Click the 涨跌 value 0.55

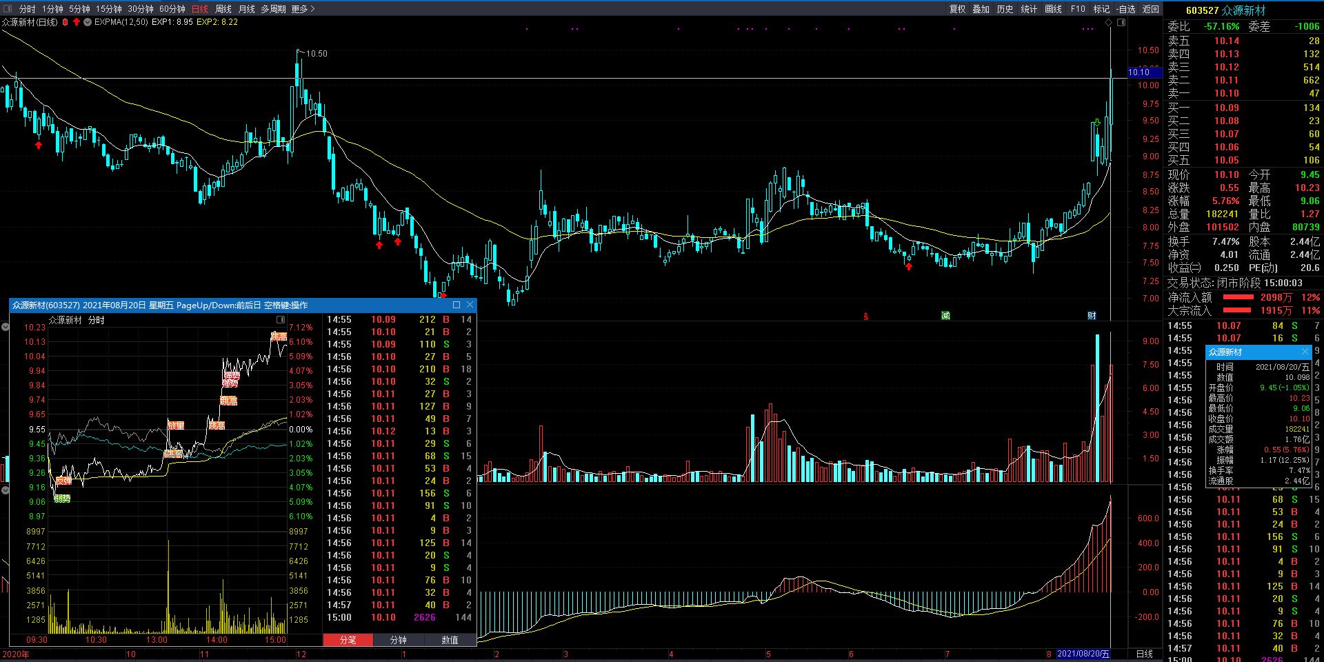[1229, 188]
